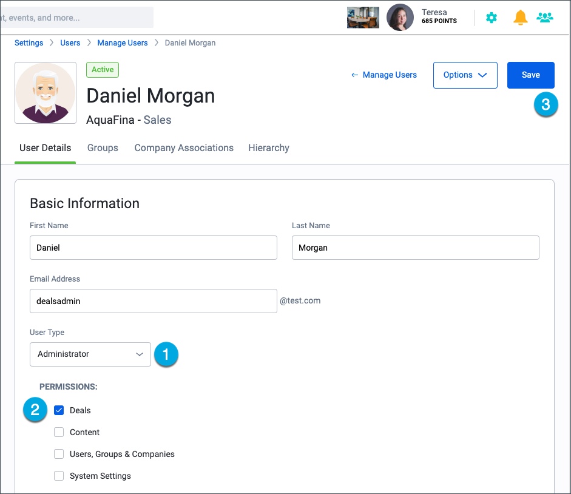Image resolution: width=571 pixels, height=494 pixels.
Task: Open the people group icon
Action: 545,18
